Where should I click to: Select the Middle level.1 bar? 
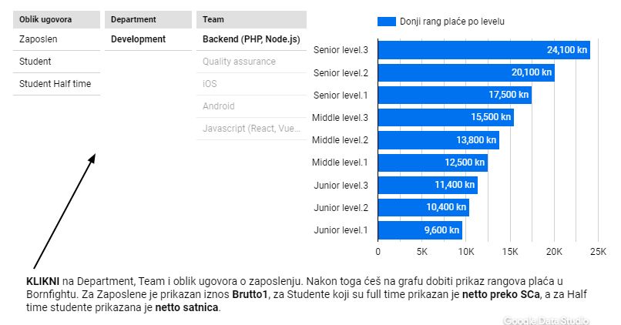click(433, 162)
